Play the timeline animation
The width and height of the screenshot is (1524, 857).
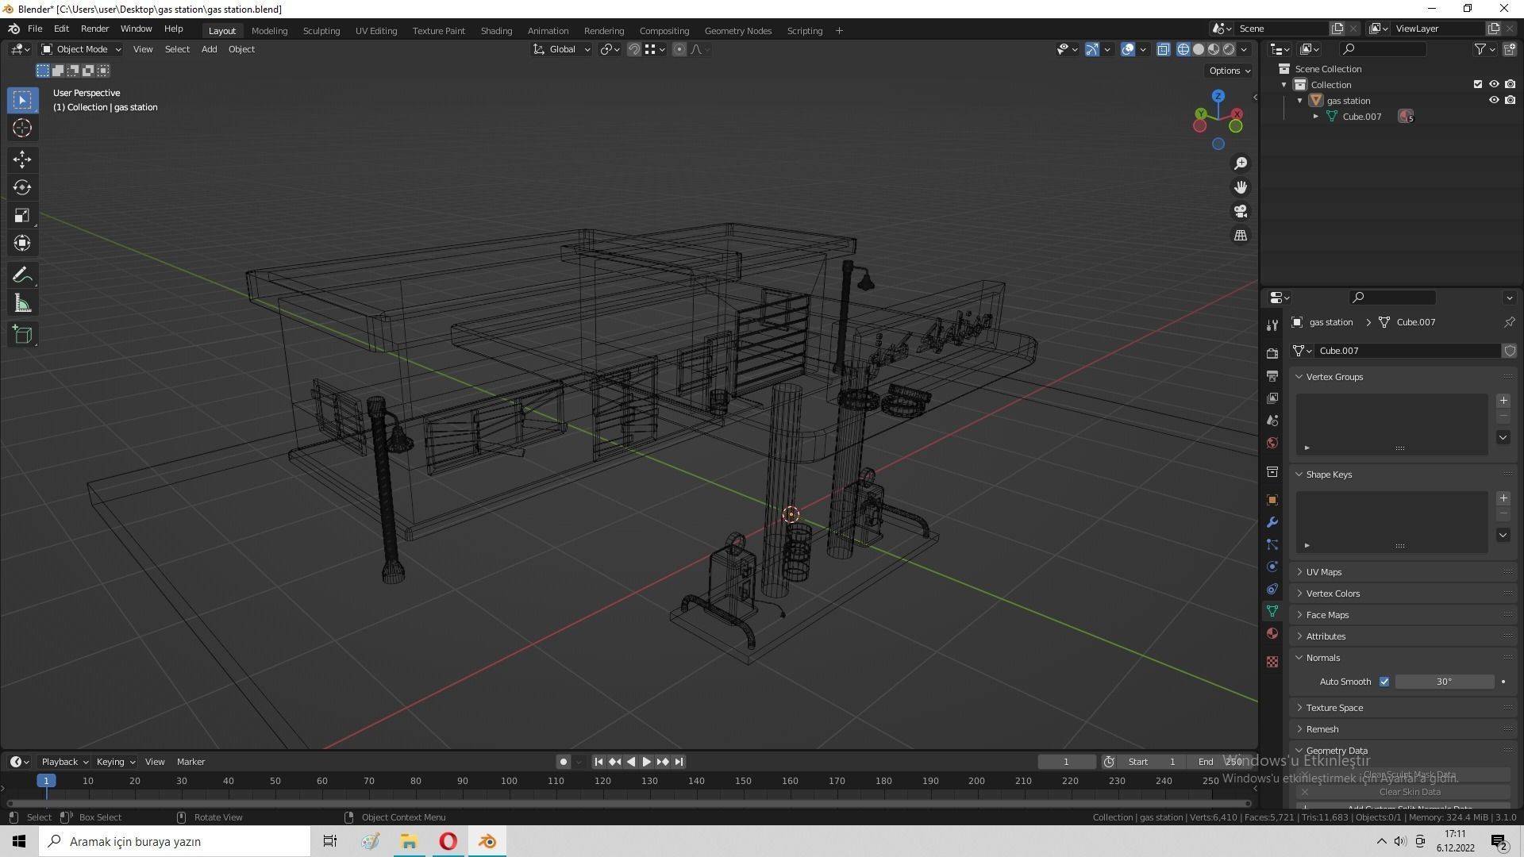(647, 762)
